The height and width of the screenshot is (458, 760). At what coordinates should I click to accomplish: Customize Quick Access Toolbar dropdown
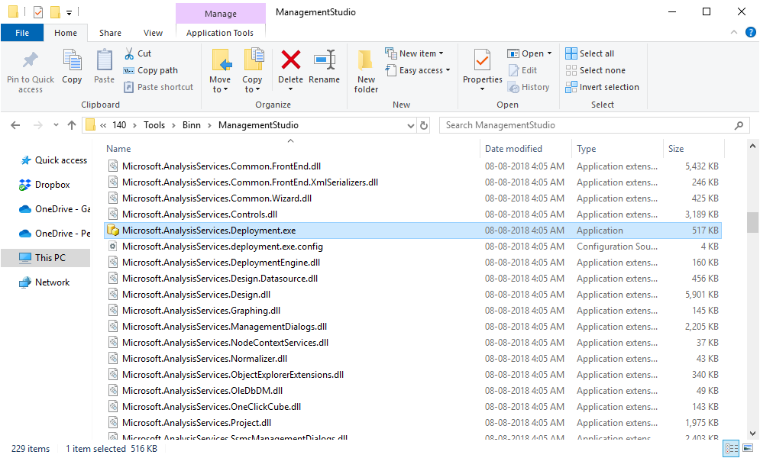coord(69,12)
